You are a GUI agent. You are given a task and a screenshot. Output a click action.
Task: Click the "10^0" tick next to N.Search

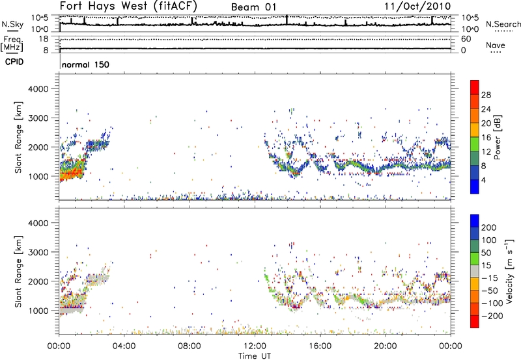(x=470, y=29)
